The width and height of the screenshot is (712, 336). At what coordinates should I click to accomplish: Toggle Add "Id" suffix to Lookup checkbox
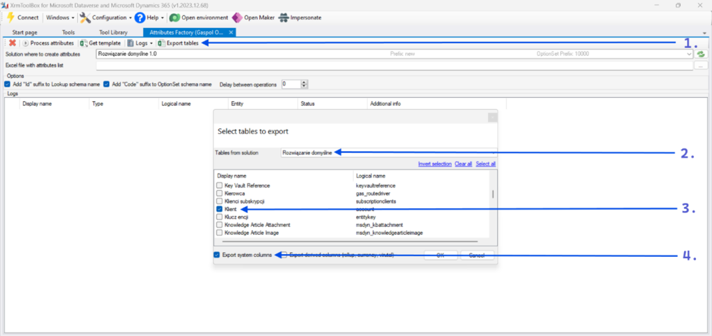pos(7,84)
